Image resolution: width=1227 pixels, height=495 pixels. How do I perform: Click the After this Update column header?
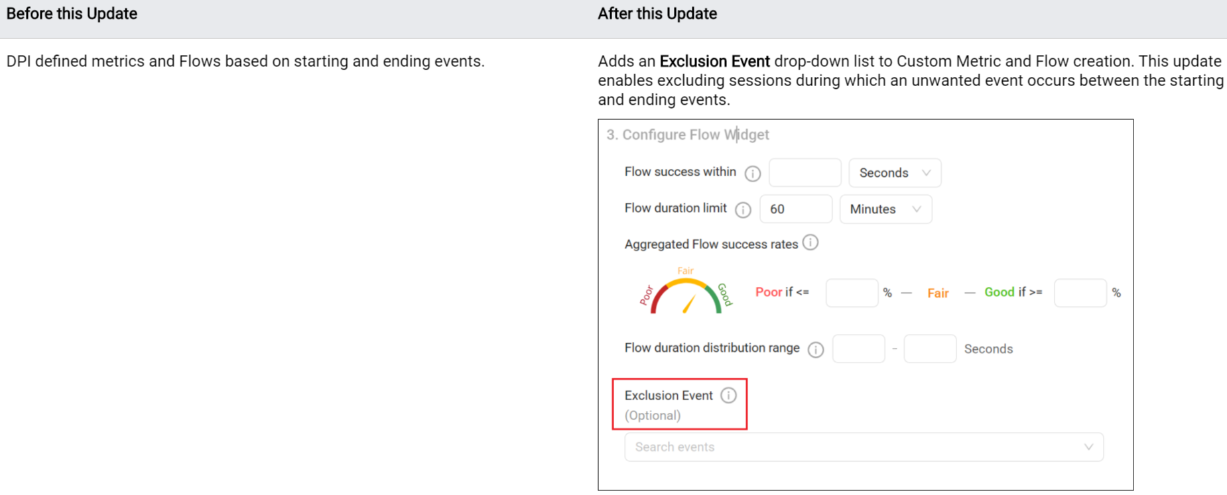(x=657, y=14)
